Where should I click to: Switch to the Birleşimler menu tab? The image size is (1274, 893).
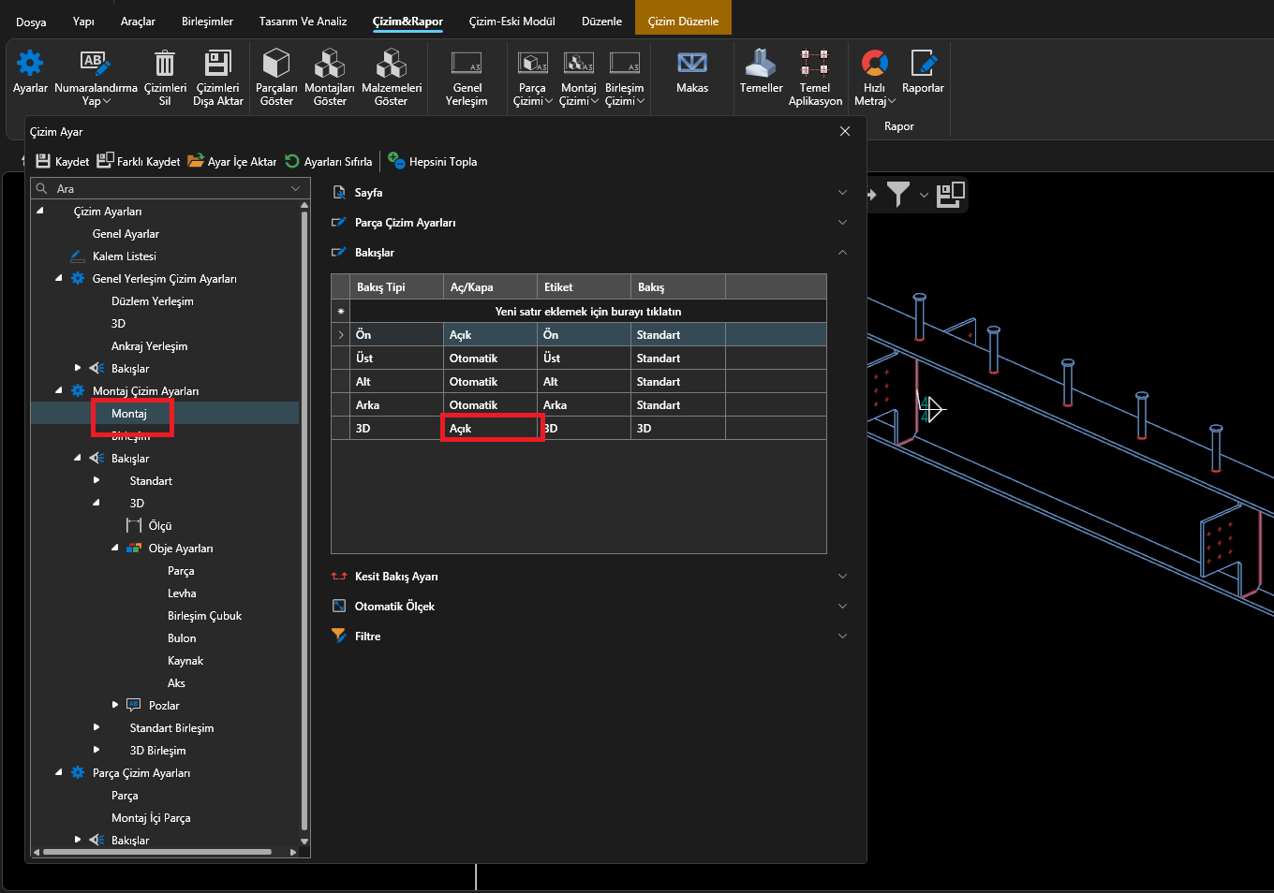click(207, 22)
